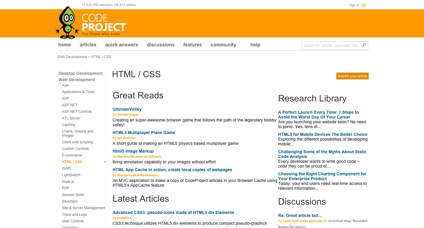424x228 pixels.
Task: Open the Client side scripting category
Action: (x=77, y=142)
